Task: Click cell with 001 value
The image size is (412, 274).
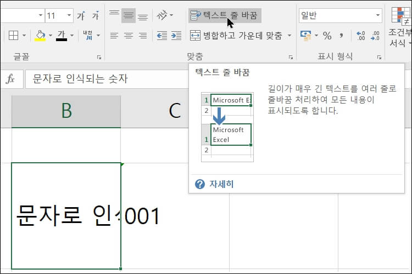Action: [175, 216]
